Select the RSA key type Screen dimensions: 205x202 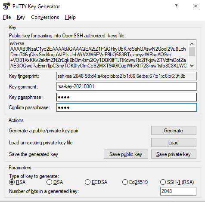(x=17, y=182)
